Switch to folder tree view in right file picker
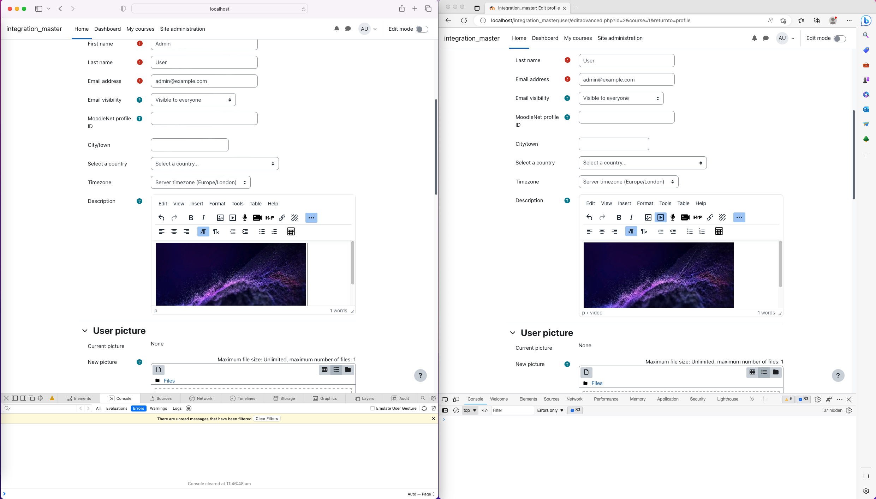This screenshot has width=876, height=499. [776, 372]
